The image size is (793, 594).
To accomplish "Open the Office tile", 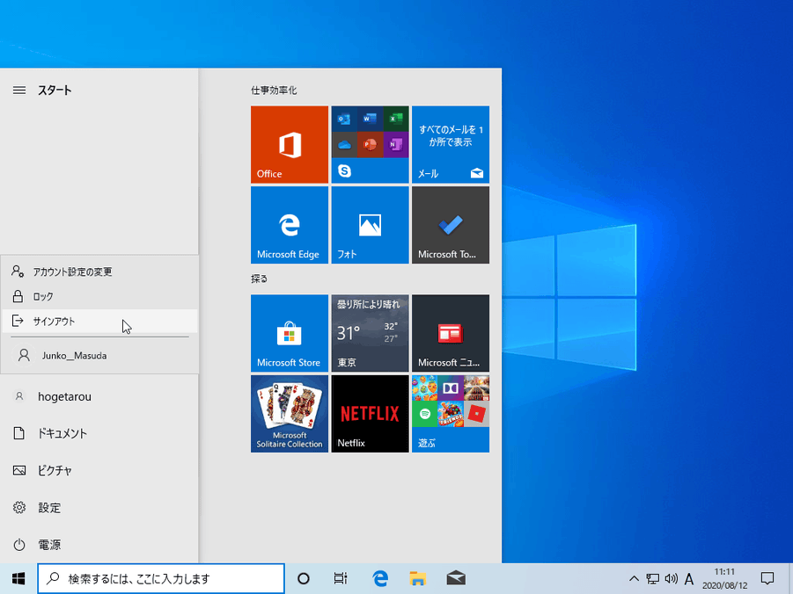I will tap(290, 144).
